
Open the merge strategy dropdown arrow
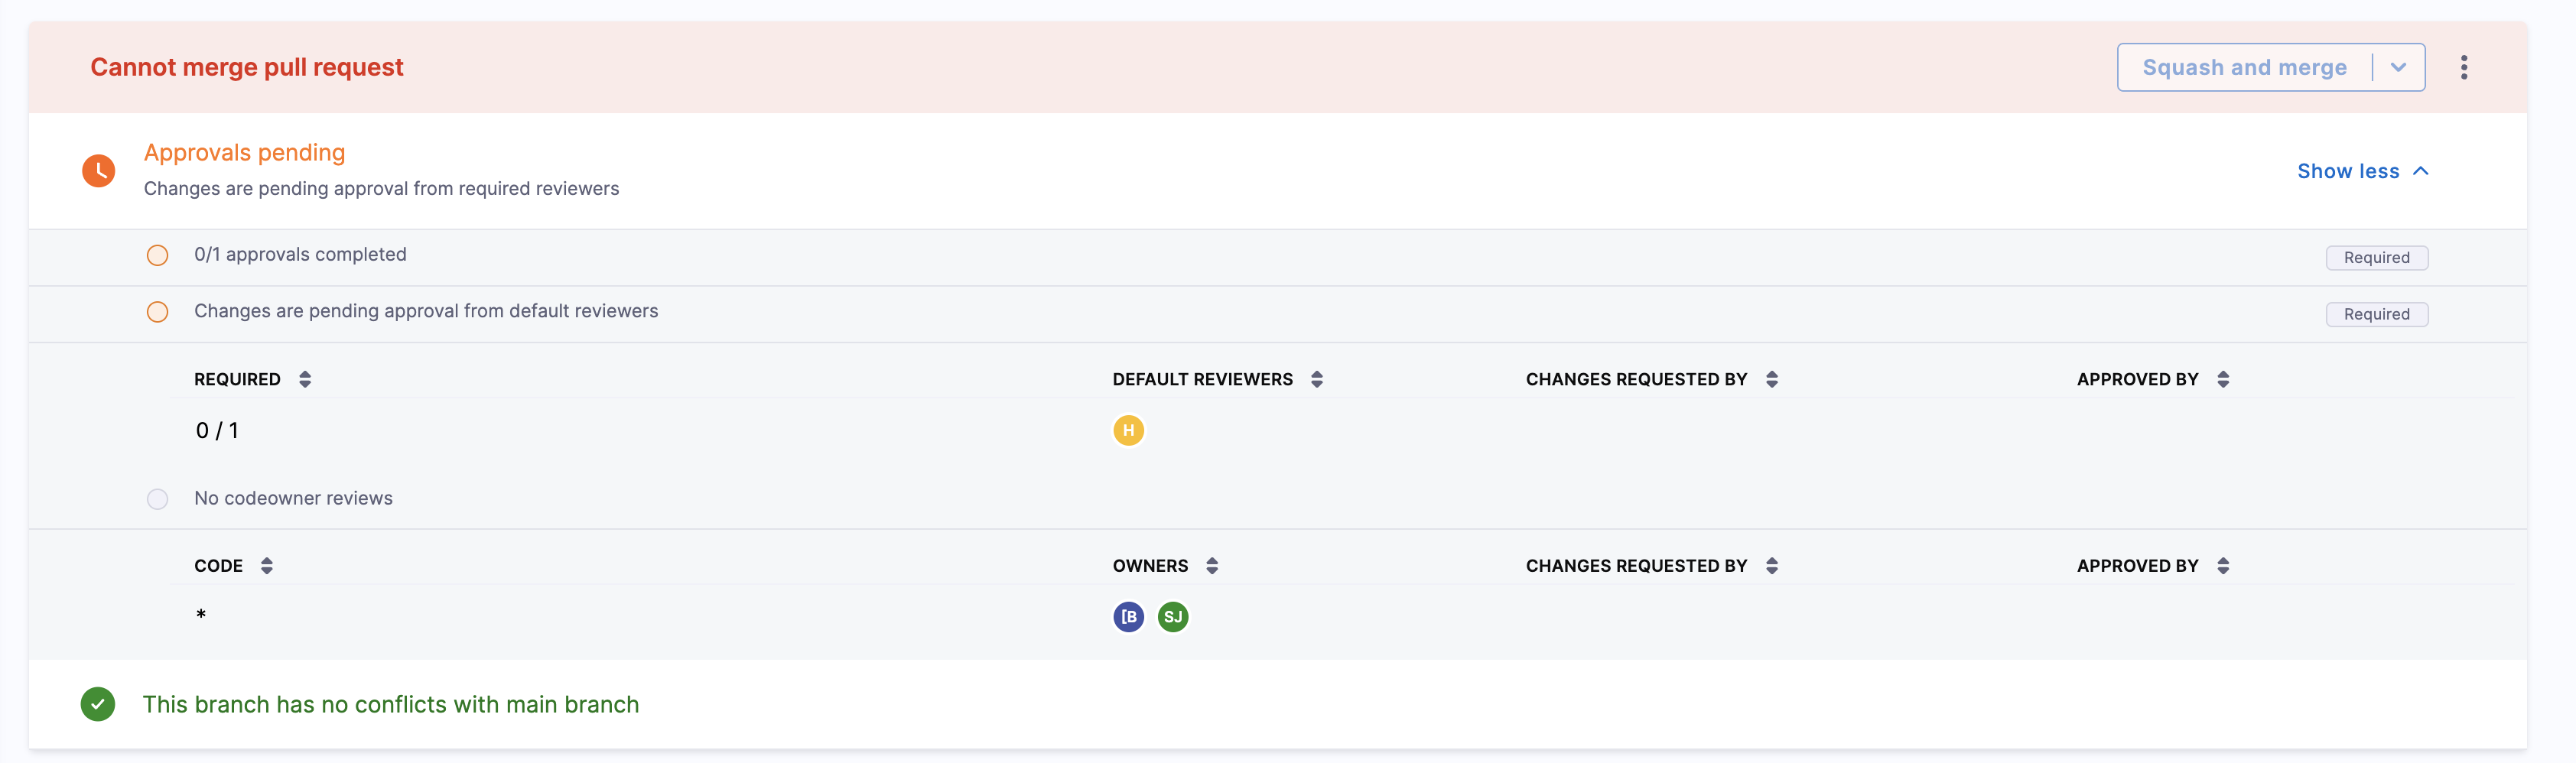(2398, 68)
